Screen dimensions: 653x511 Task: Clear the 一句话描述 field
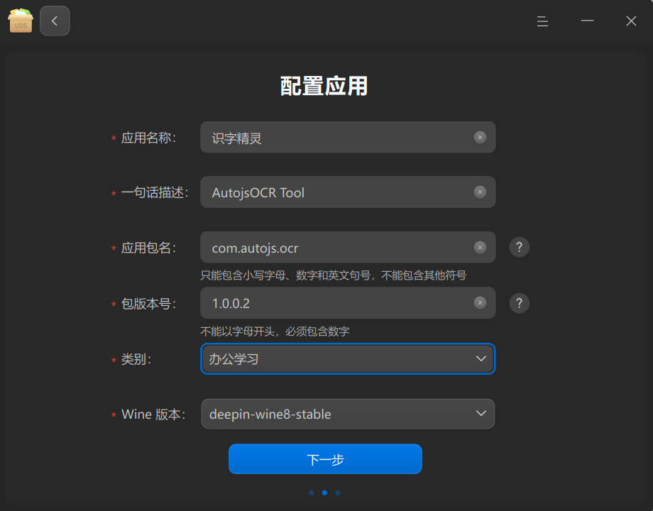tap(480, 192)
